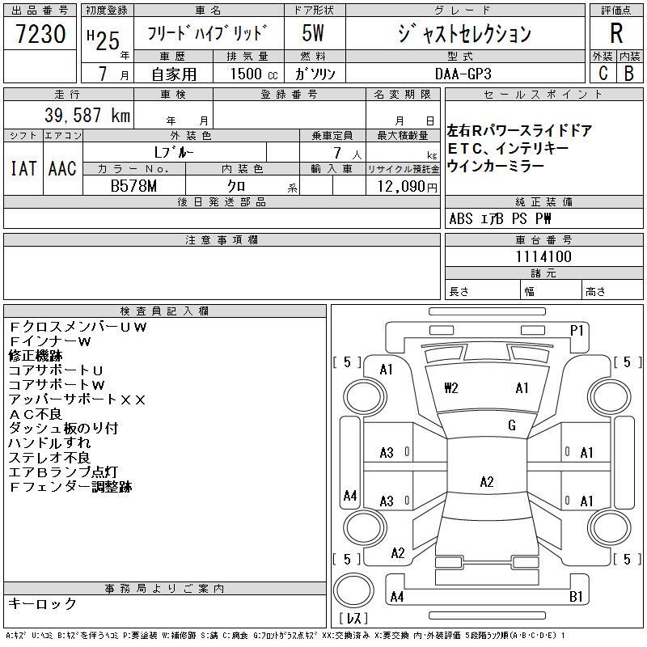Screen dimensions: 647x647
Task: Select the note ステレオ不良
Action: pos(49,458)
